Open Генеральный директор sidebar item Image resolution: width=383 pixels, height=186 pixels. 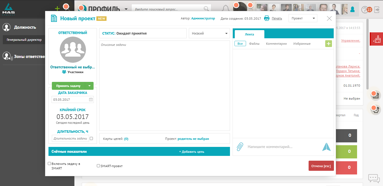(24, 40)
